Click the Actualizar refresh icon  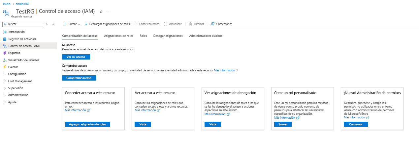(x=166, y=24)
